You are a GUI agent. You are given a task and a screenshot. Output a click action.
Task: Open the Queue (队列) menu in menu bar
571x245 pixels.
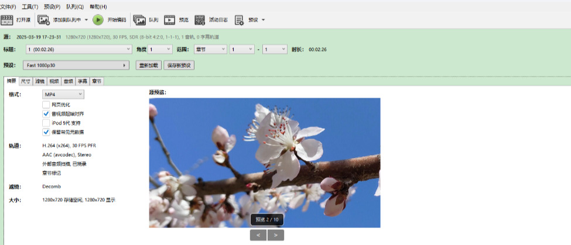pos(74,7)
